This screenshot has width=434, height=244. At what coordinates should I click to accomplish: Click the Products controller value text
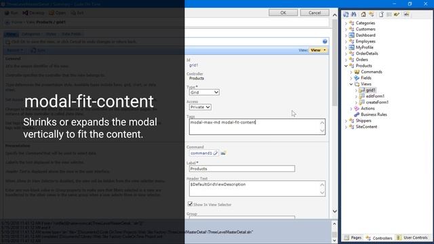point(197,79)
